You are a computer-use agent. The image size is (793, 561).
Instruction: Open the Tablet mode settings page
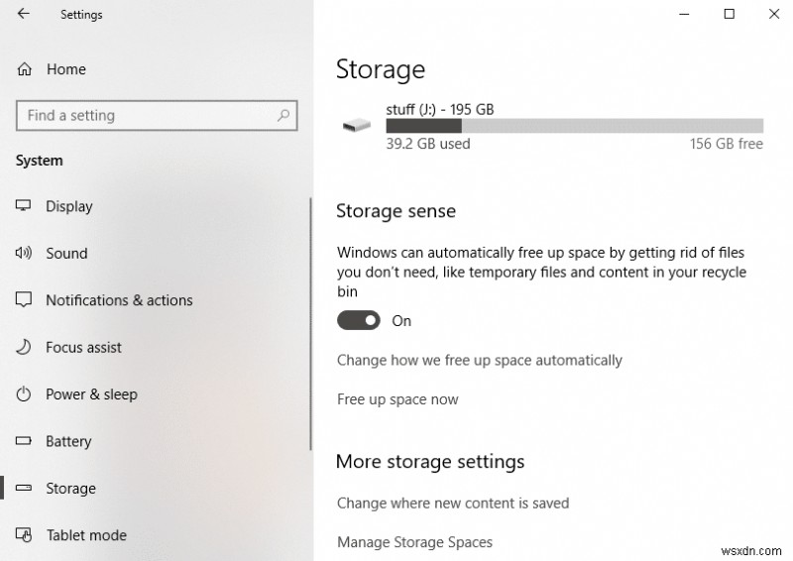[x=86, y=535]
